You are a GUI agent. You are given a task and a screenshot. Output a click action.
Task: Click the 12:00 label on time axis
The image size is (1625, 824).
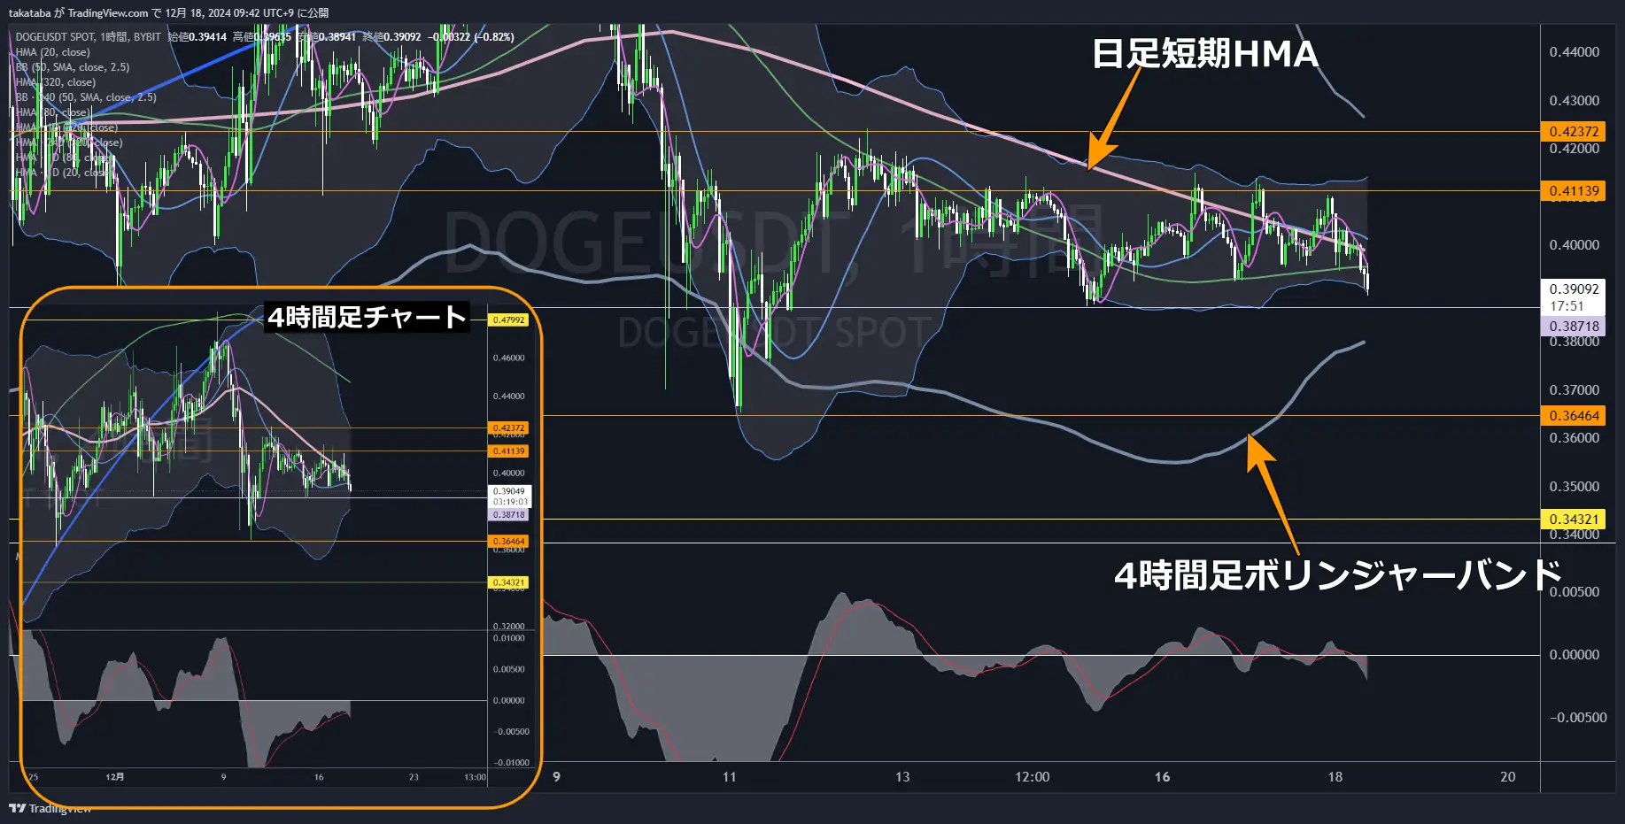1032,777
